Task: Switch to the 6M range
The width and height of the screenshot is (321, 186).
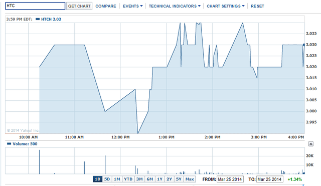Action: (150, 179)
